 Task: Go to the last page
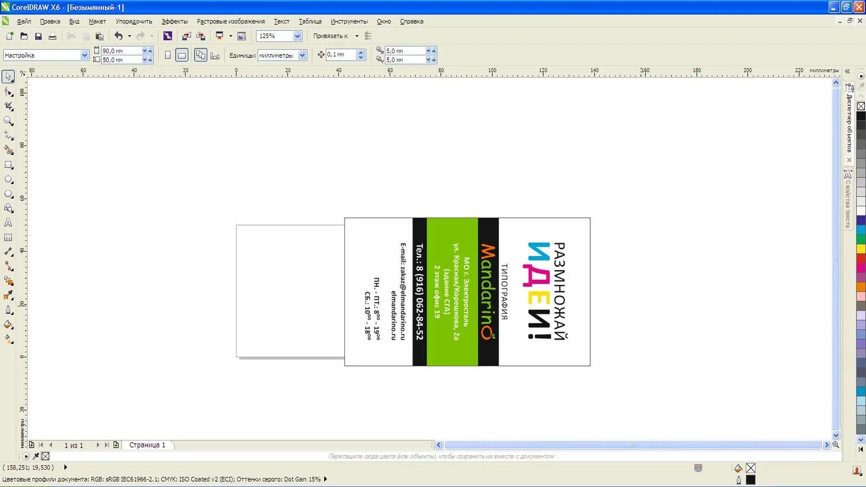tap(107, 445)
